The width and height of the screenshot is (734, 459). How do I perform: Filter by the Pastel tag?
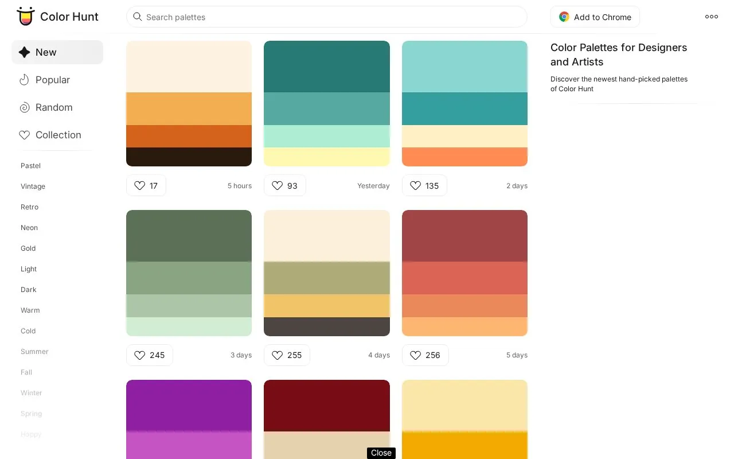click(31, 166)
